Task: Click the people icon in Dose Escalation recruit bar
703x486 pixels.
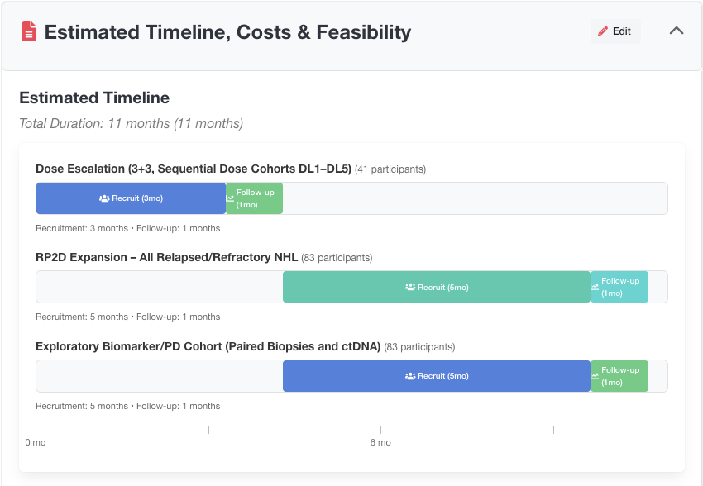Action: point(104,198)
